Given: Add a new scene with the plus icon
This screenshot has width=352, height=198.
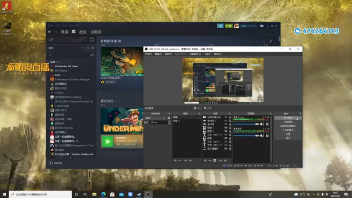Looking at the screenshot, I should click(x=175, y=161).
